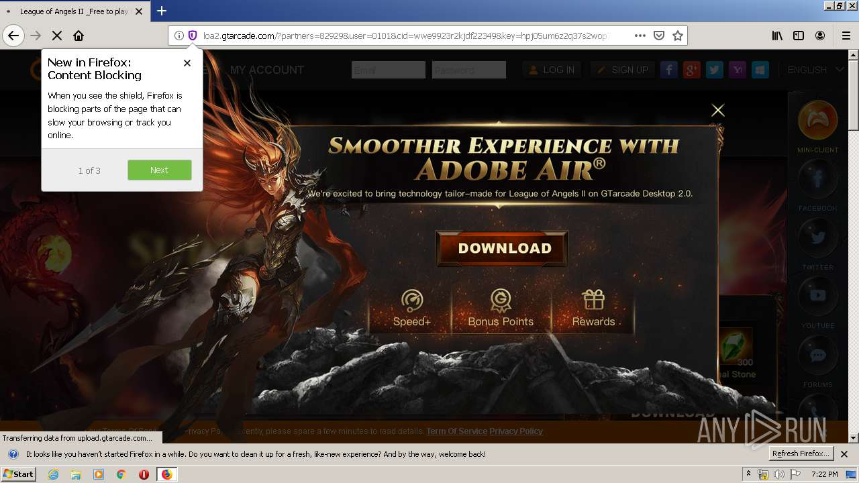Sign in with Twitter icon
Viewport: 859px width, 483px height.
point(715,70)
